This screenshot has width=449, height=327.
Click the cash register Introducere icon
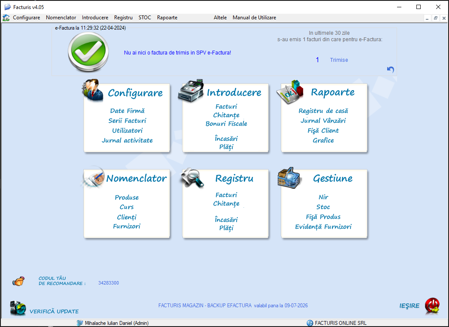(191, 90)
